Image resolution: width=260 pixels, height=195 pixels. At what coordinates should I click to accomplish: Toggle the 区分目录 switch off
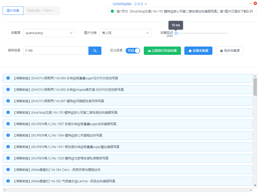133,51
